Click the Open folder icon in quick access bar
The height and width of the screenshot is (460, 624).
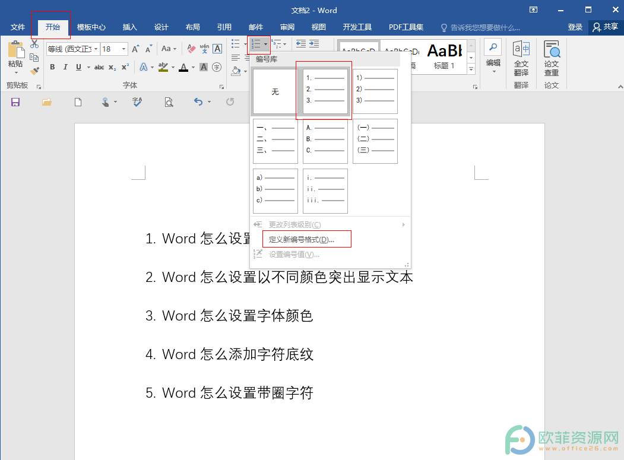46,102
